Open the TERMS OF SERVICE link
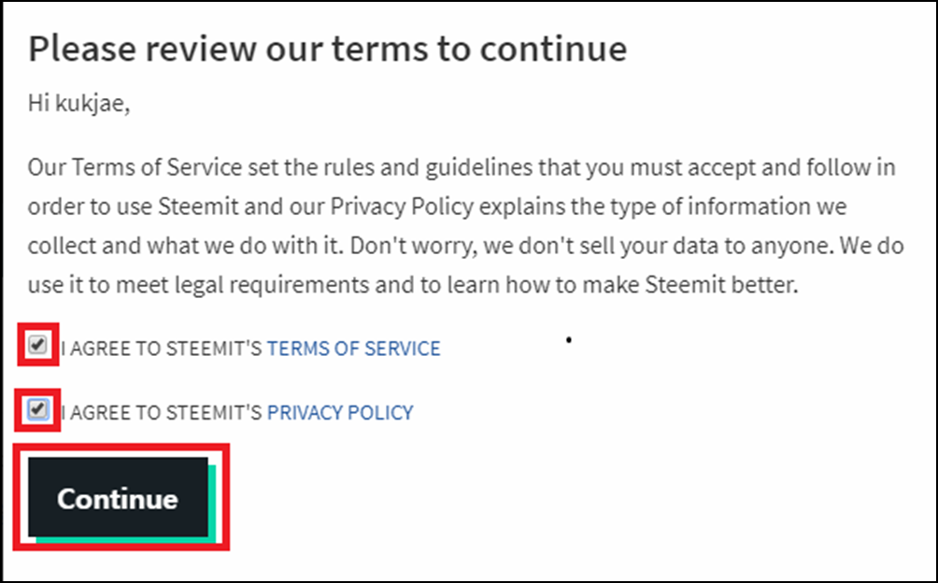This screenshot has width=938, height=583. point(353,348)
